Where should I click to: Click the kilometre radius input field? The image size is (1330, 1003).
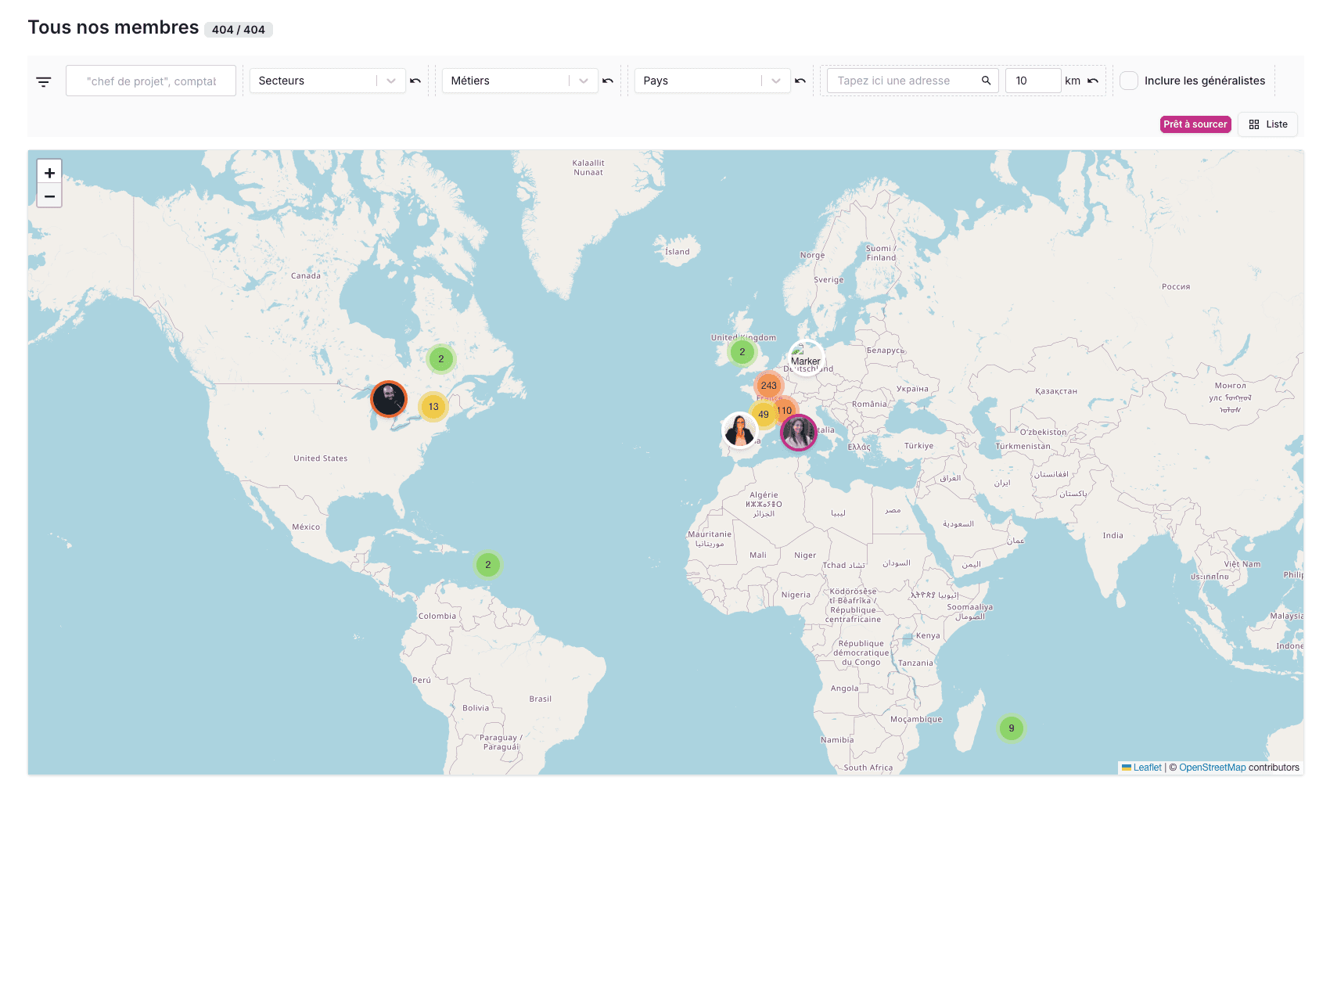click(x=1033, y=81)
